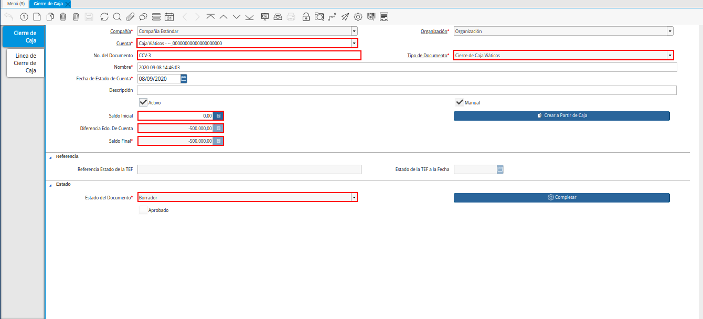Viewport: 703px width, 319px height.
Task: Click the Organización field label link
Action: [433, 31]
